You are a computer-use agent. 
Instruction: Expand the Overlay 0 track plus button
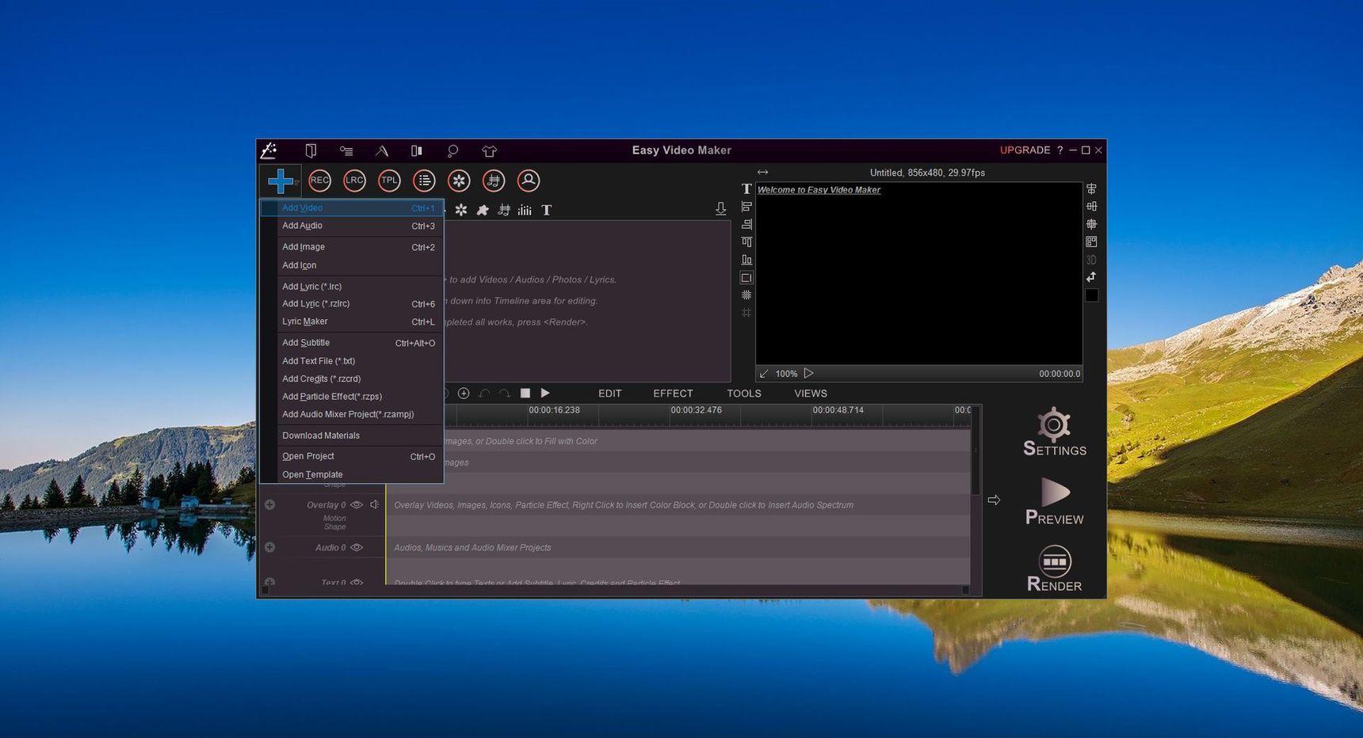pos(270,504)
